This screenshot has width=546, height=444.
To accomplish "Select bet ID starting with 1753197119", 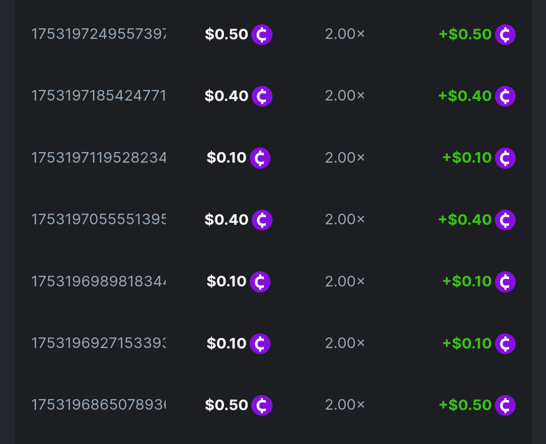I will click(x=99, y=158).
